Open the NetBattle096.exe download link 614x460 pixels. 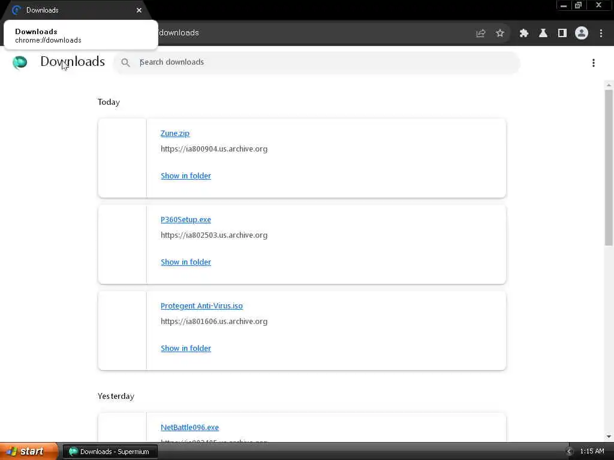click(x=189, y=427)
